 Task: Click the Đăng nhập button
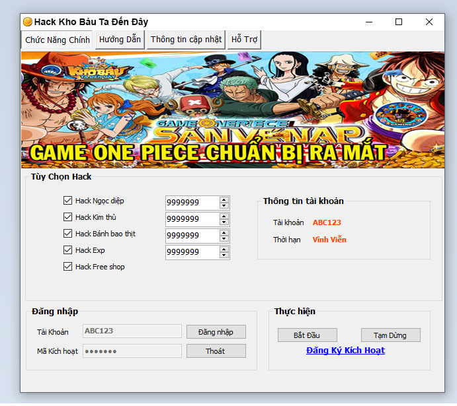pyautogui.click(x=216, y=332)
